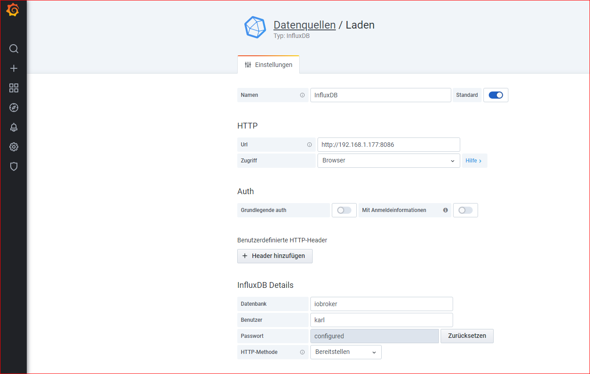Open the Configuration gear icon
Screen dimensions: 590x374
(x=14, y=147)
